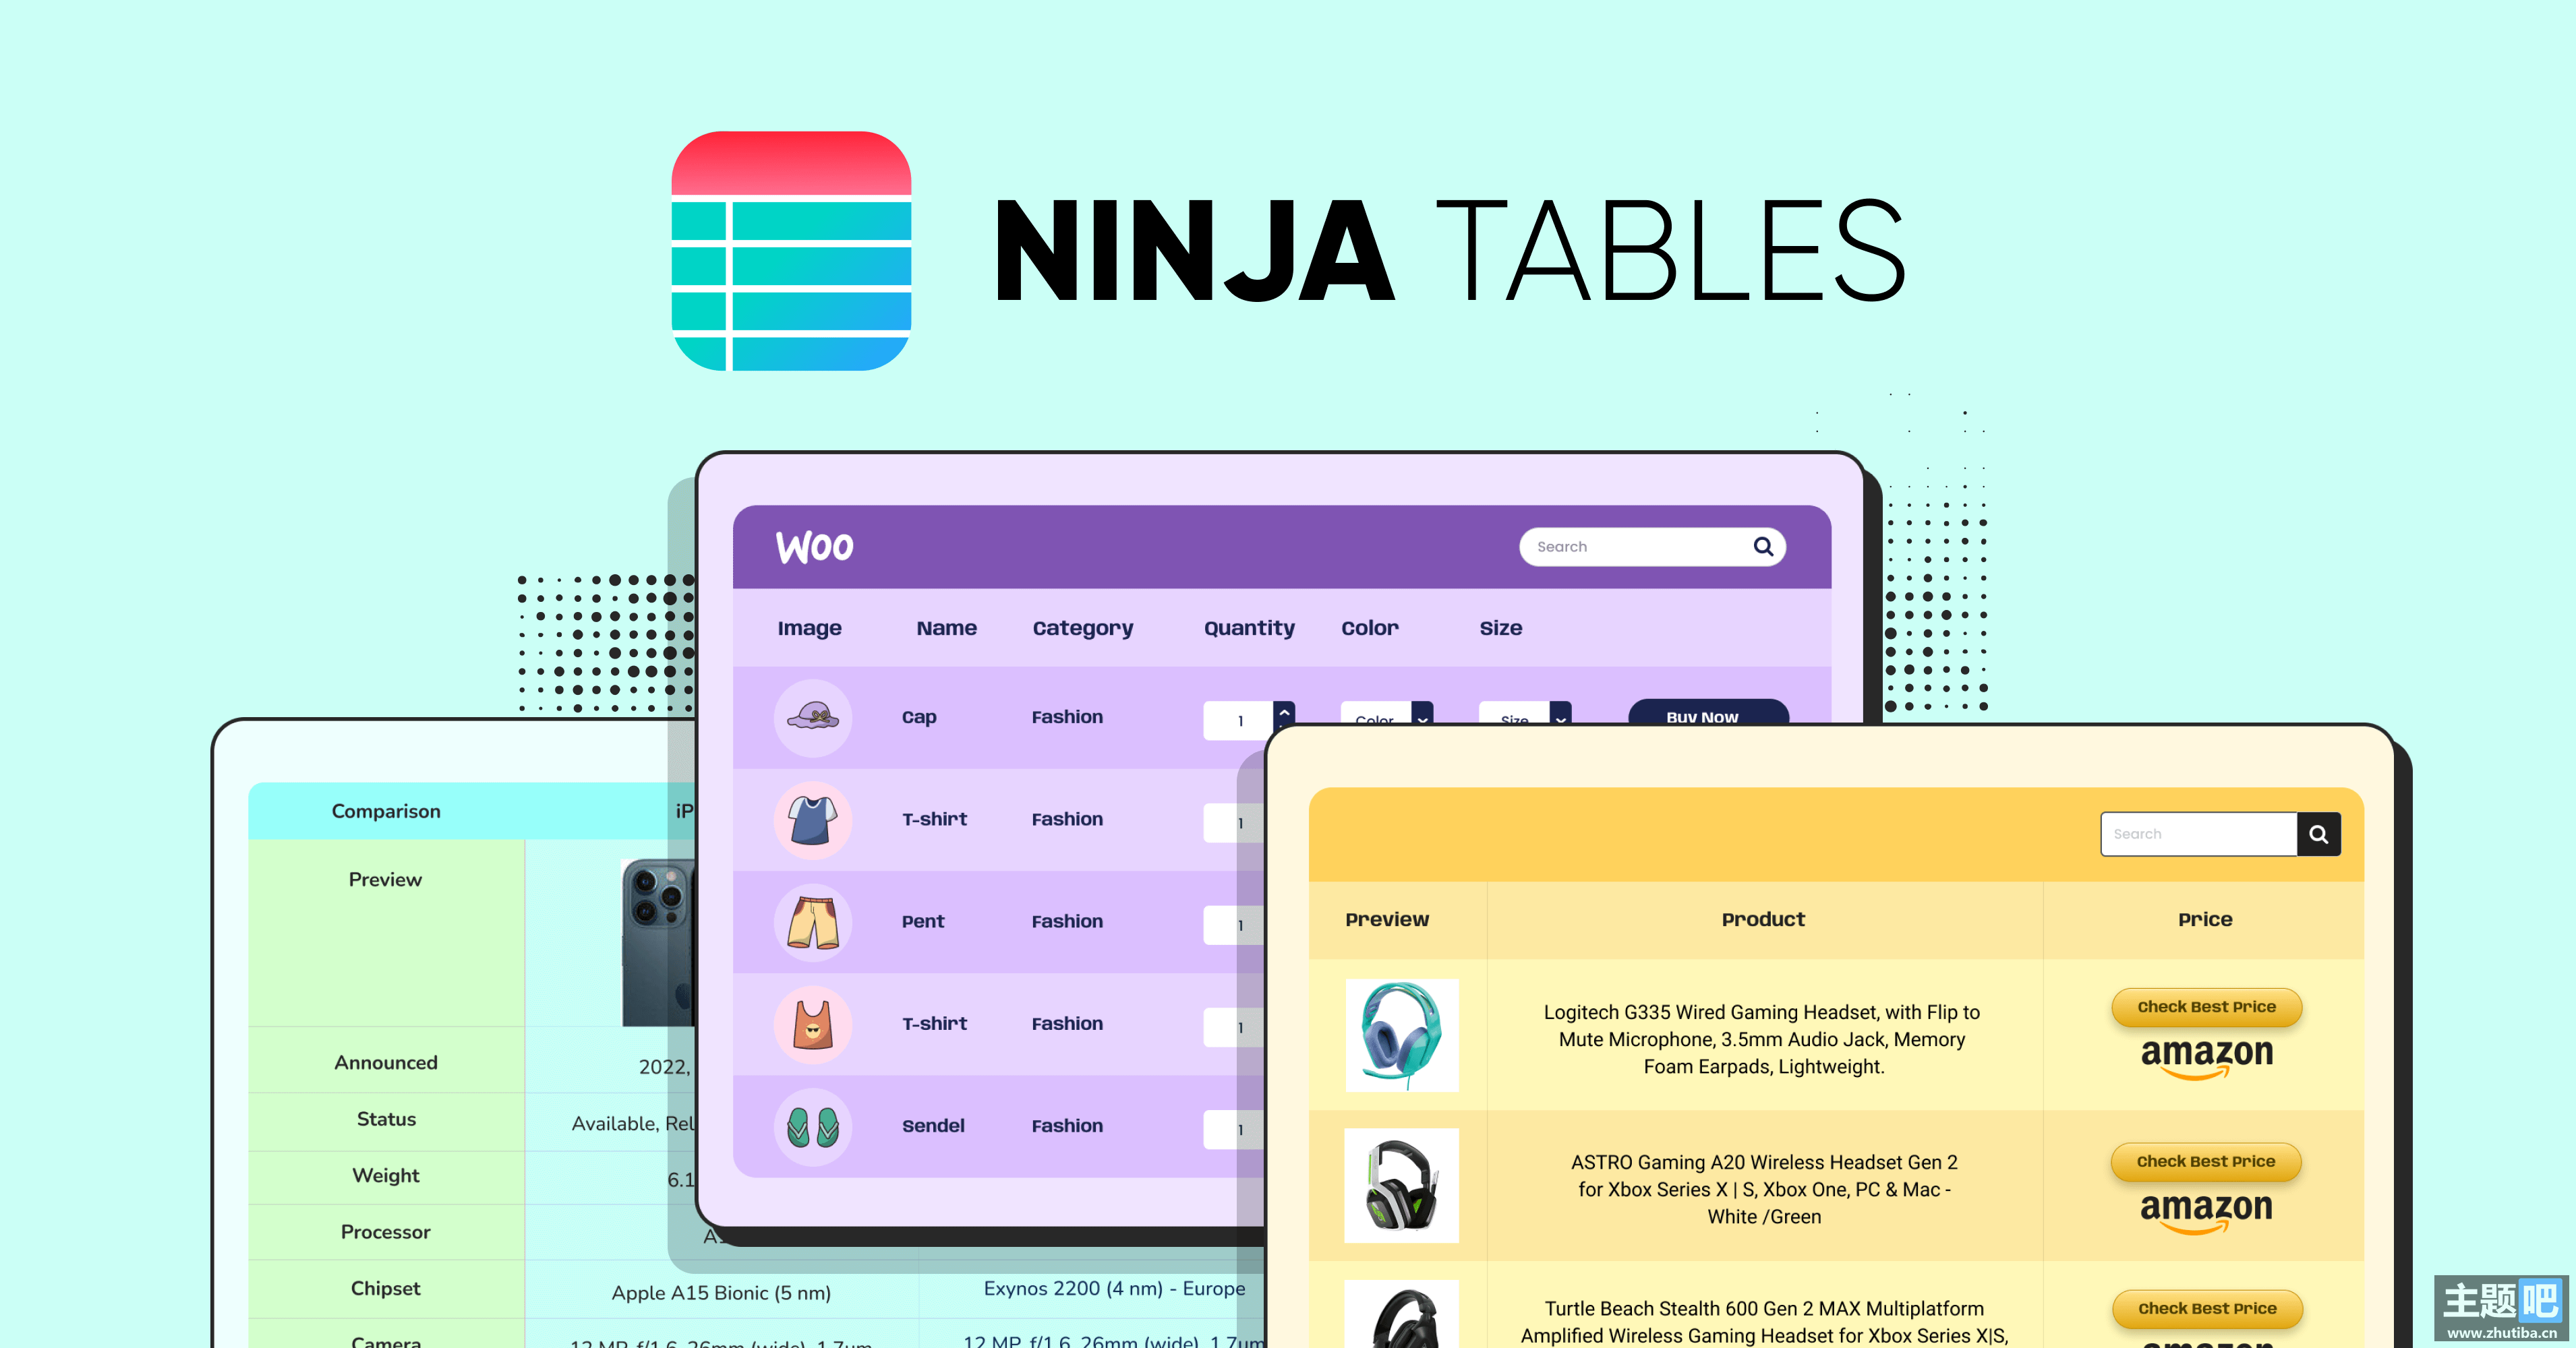Click the T-shirt product image icon
This screenshot has width=2576, height=1348.
click(x=813, y=819)
